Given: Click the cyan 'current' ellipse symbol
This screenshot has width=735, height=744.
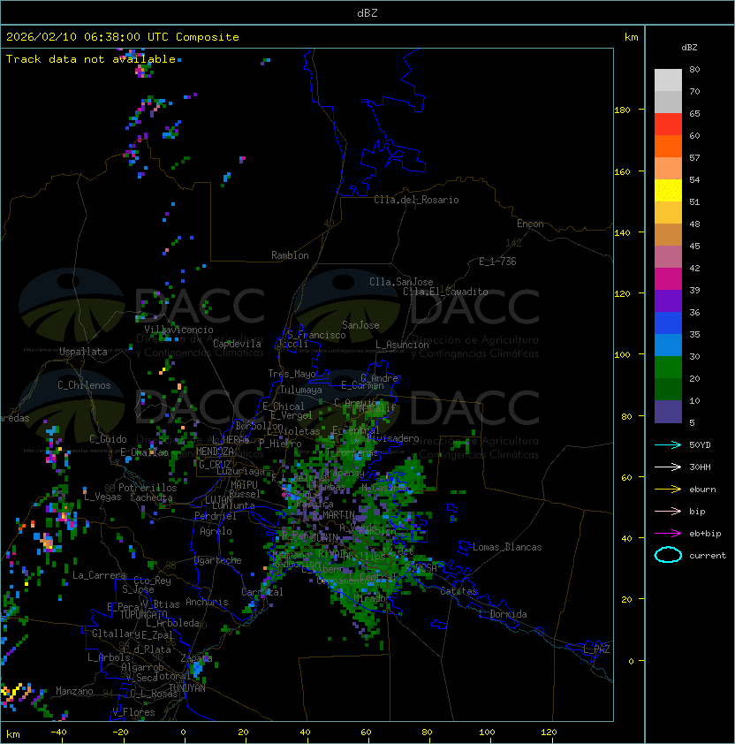Looking at the screenshot, I should [668, 555].
